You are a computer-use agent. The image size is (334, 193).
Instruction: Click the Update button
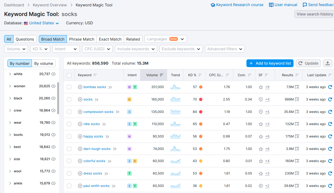[x=308, y=63]
